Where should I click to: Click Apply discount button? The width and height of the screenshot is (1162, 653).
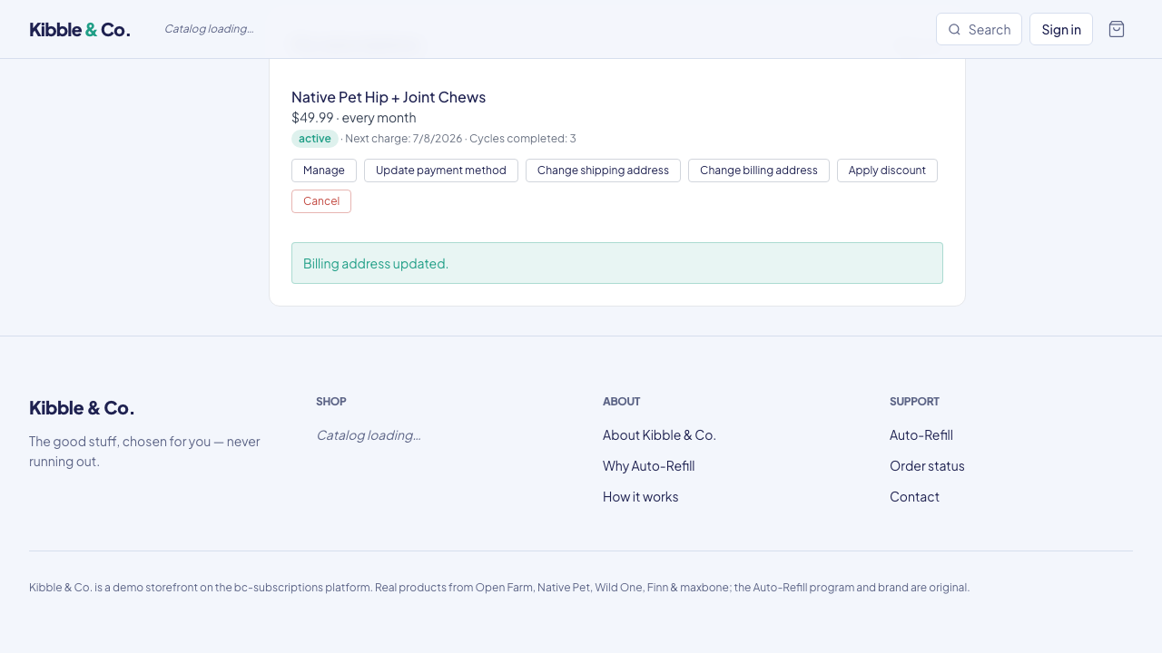click(x=887, y=171)
